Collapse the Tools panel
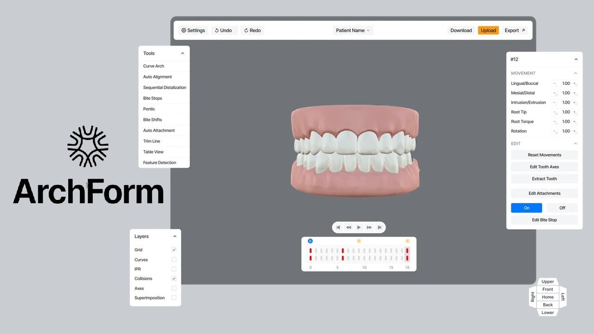Screen dimensions: 594x334 tap(182, 53)
